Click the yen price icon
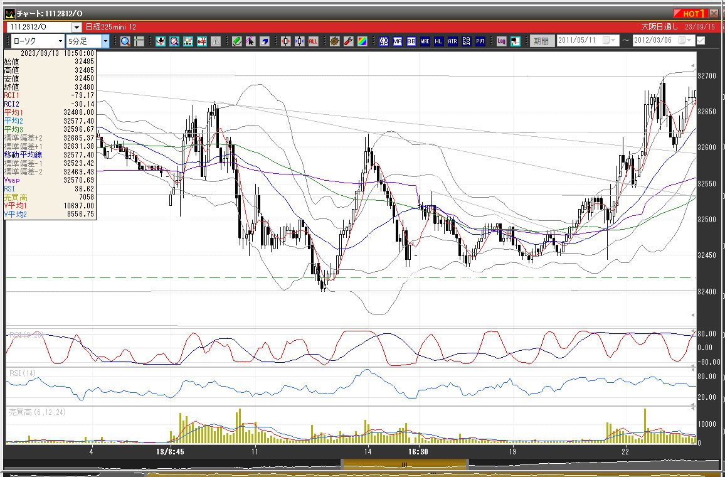The width and height of the screenshot is (725, 477). click(201, 41)
